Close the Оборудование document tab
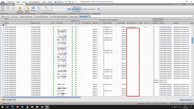The width and height of the screenshot is (194, 109). click(89, 17)
